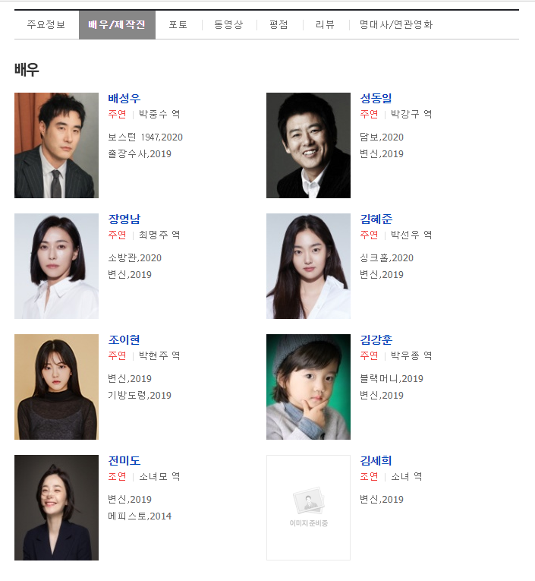Select the 명대사/연관영화 tab
535x581 pixels.
pyautogui.click(x=396, y=24)
